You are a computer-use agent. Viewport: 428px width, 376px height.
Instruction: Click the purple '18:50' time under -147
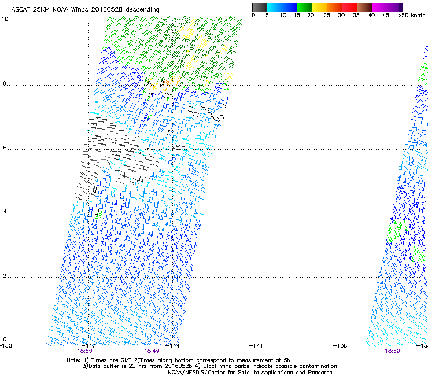point(84,351)
